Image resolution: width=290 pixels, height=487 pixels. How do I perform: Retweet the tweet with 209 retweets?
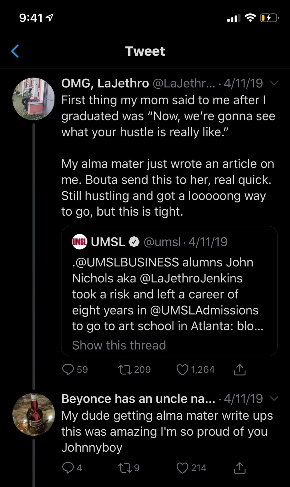coord(125,369)
